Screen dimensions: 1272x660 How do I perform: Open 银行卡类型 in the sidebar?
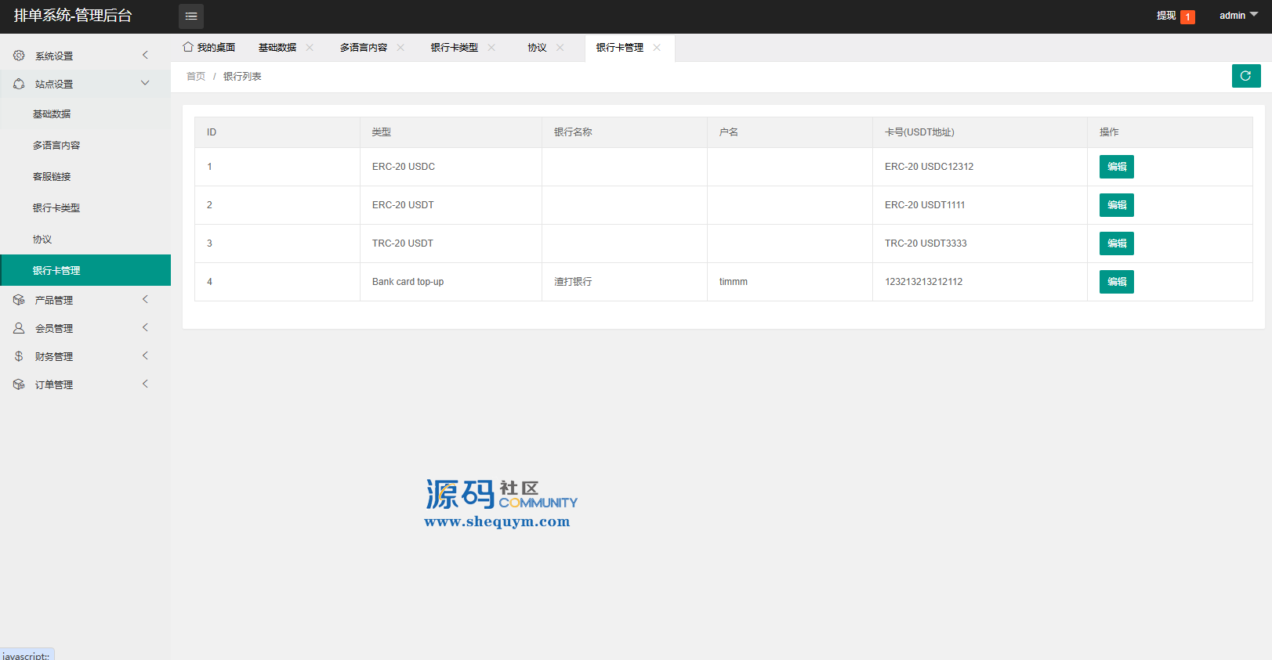click(85, 208)
